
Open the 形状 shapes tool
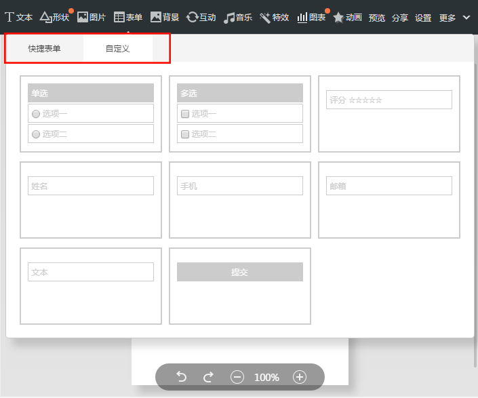click(x=55, y=18)
